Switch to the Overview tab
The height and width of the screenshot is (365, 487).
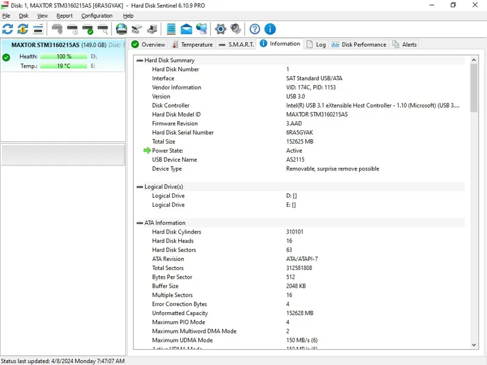(149, 44)
